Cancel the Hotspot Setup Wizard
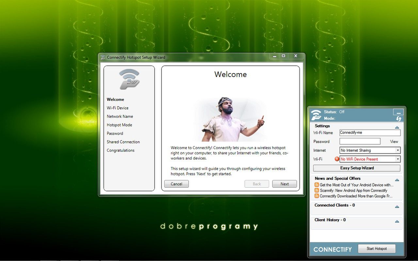 [176, 184]
